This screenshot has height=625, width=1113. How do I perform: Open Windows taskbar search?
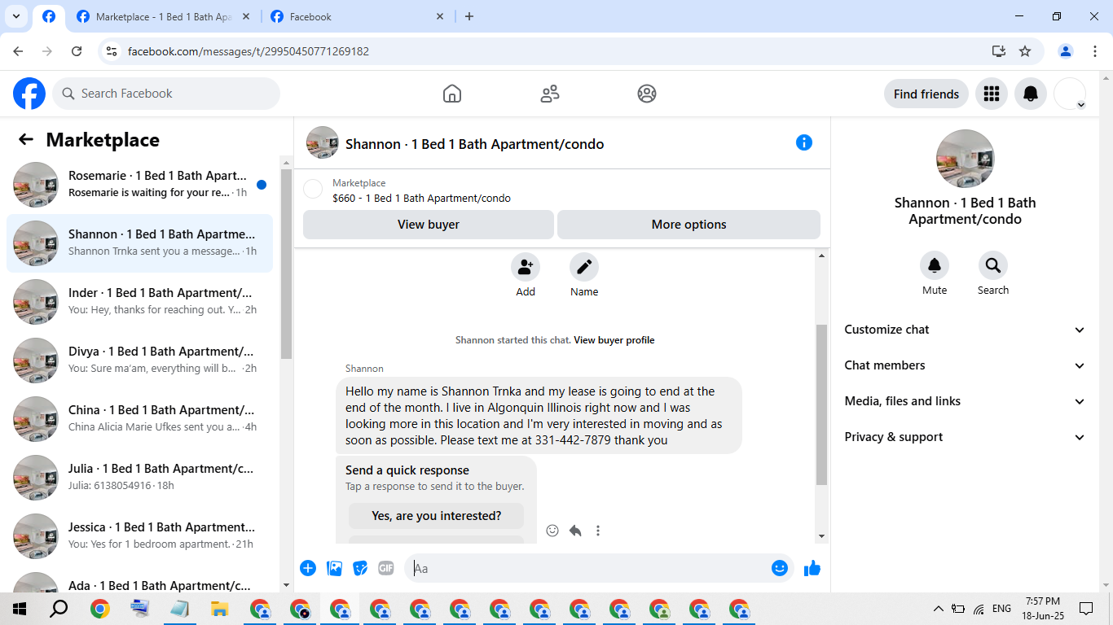tap(59, 609)
